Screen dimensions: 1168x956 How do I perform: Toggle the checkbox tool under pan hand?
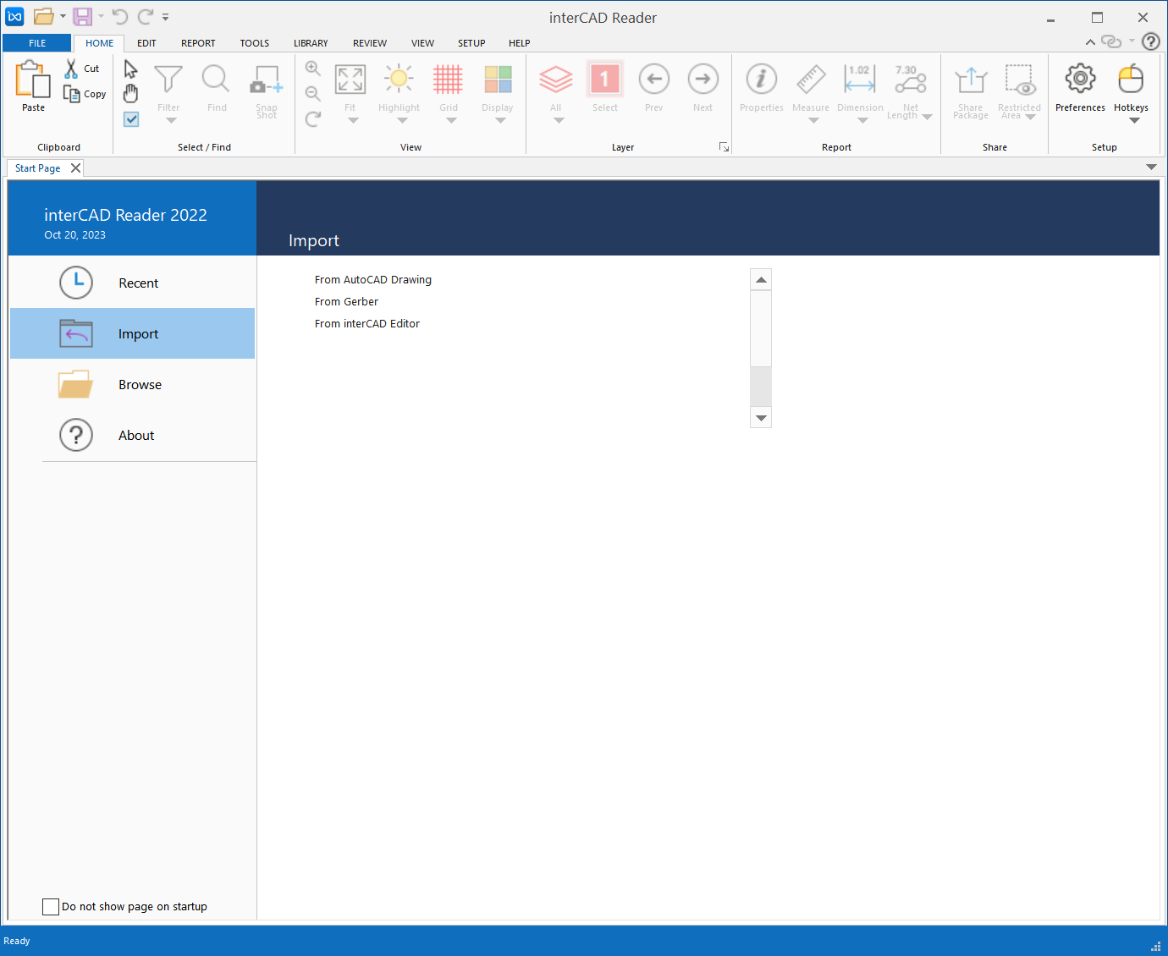click(131, 119)
